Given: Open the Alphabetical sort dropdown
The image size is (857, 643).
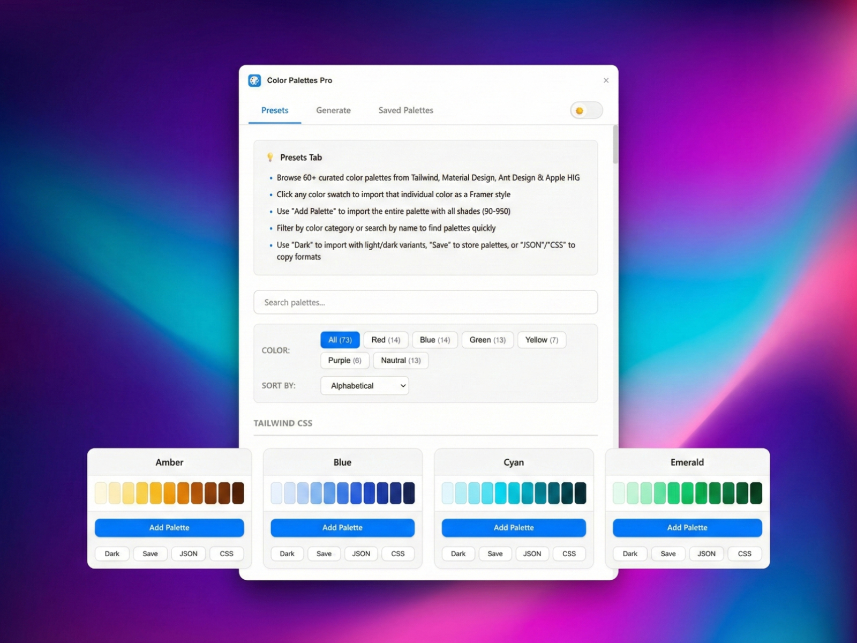Looking at the screenshot, I should pos(364,385).
